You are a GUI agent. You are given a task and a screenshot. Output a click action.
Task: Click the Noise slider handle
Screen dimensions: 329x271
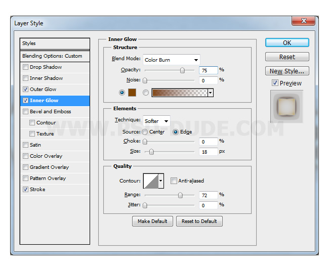pos(145,80)
